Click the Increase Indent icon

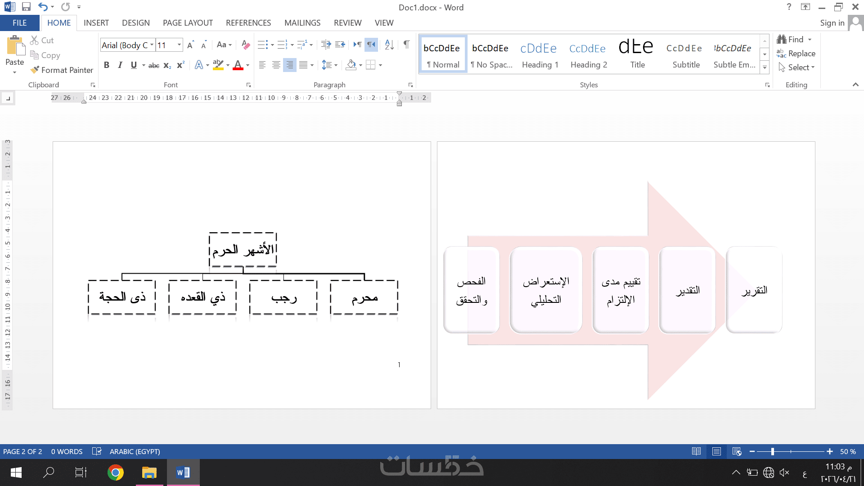click(340, 45)
